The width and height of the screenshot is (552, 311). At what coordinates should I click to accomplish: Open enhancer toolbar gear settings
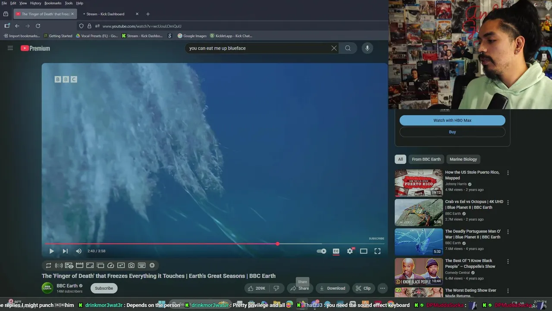tap(152, 265)
